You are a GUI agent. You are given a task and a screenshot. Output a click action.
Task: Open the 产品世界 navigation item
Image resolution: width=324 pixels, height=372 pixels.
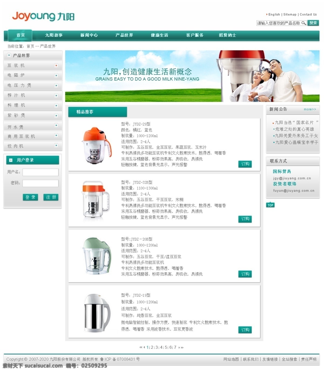124,35
